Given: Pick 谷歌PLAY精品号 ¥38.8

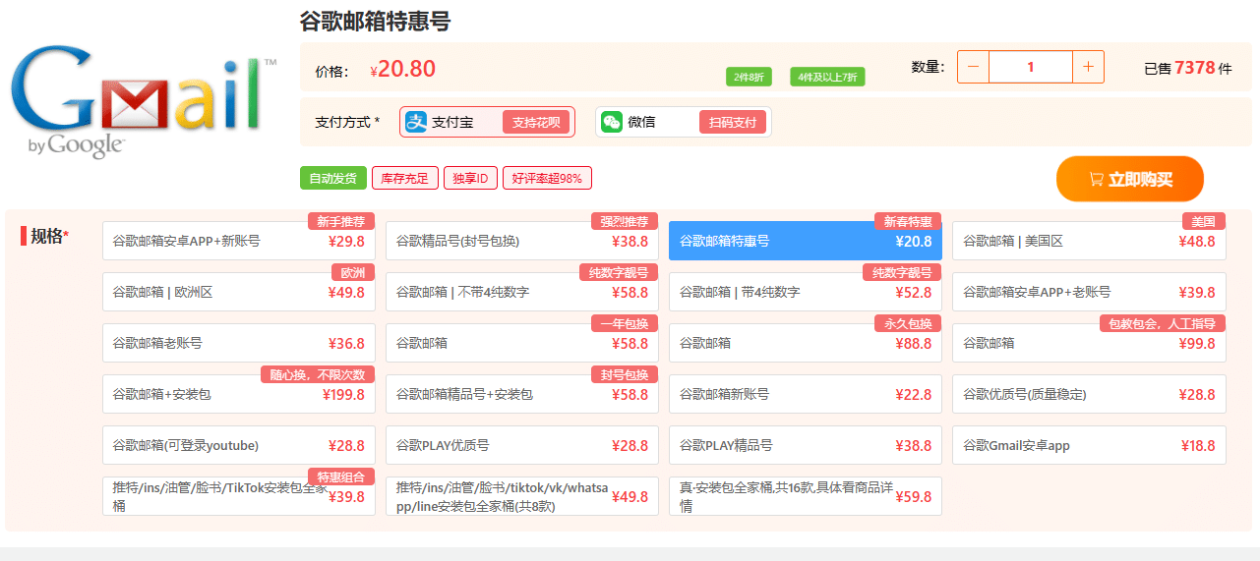Looking at the screenshot, I should point(806,445).
